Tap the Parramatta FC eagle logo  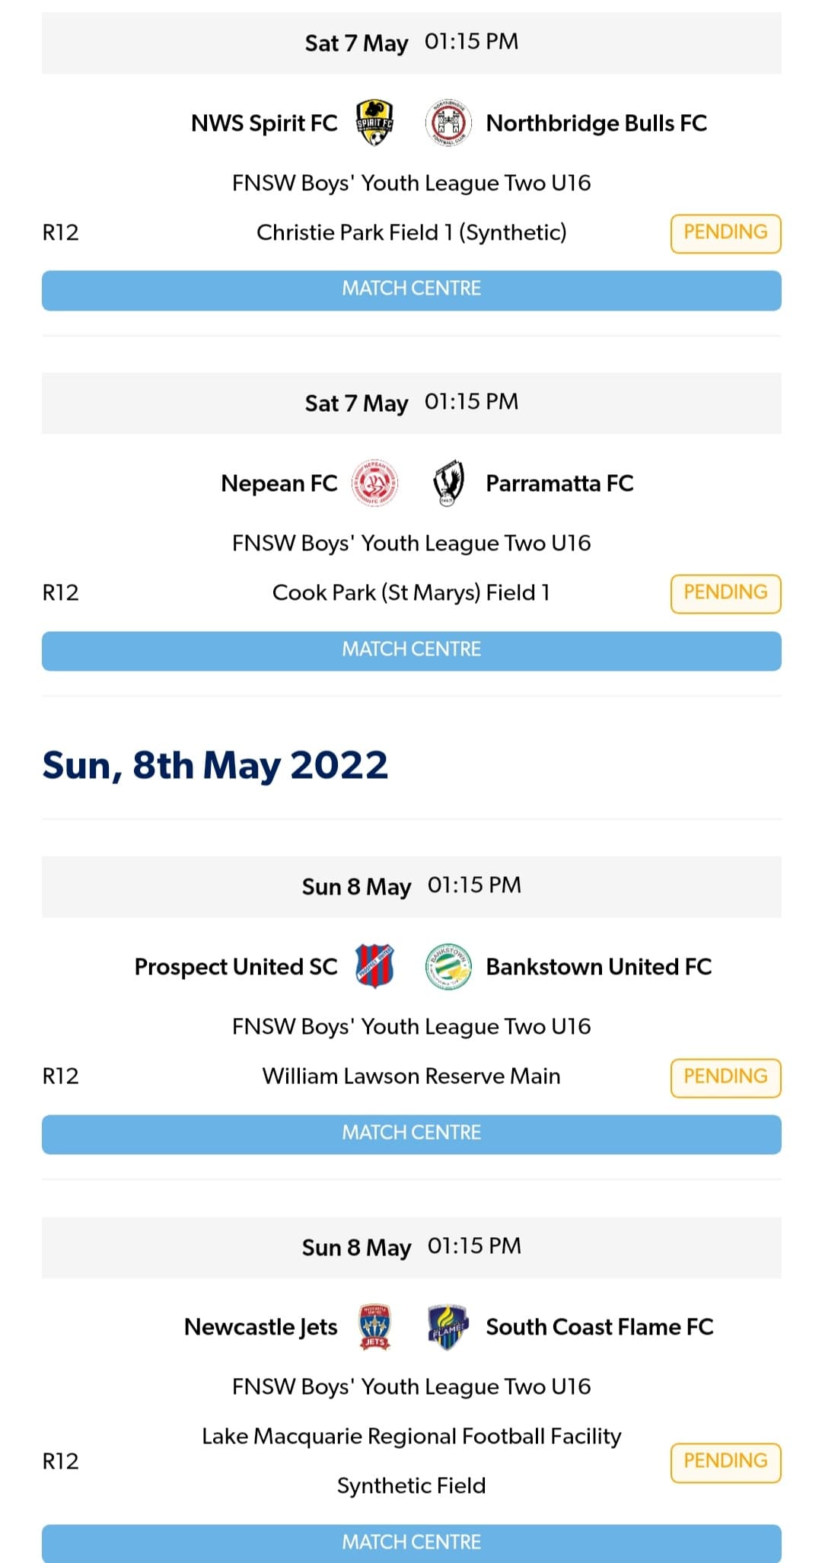point(448,483)
